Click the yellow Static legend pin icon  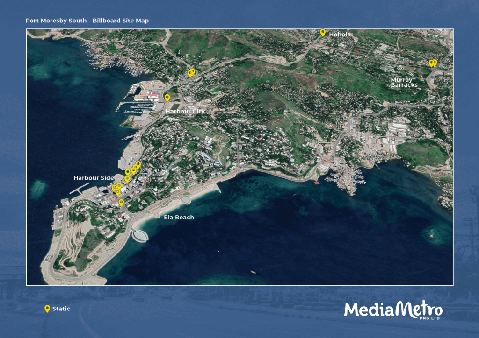click(47, 309)
